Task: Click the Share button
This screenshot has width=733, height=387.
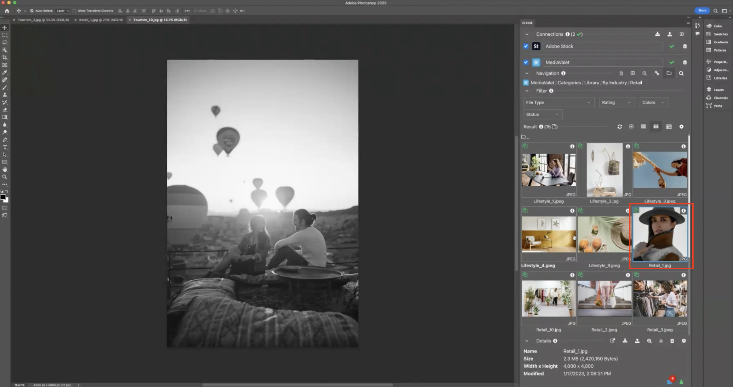Action: pos(702,11)
